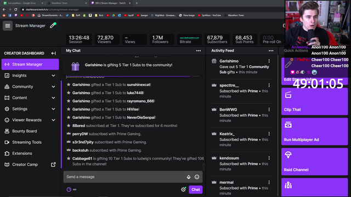The height and width of the screenshot is (197, 351).
Task: Click the Extensions puzzle icon
Action: [x=7, y=153]
